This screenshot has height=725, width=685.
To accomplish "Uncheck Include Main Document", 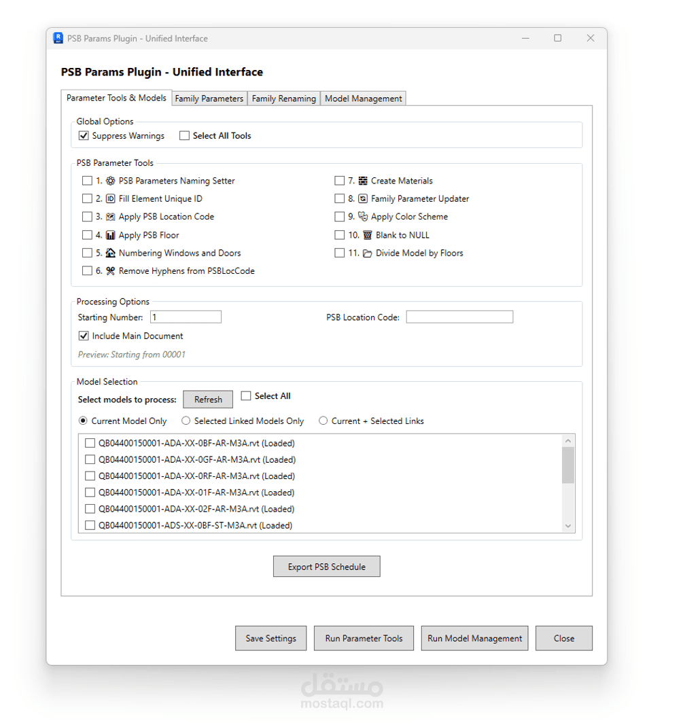I will (84, 336).
